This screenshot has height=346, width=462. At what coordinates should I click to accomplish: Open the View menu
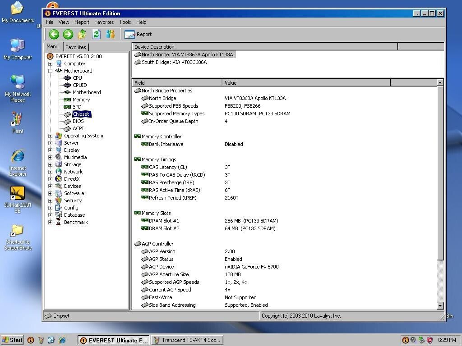[x=64, y=22]
